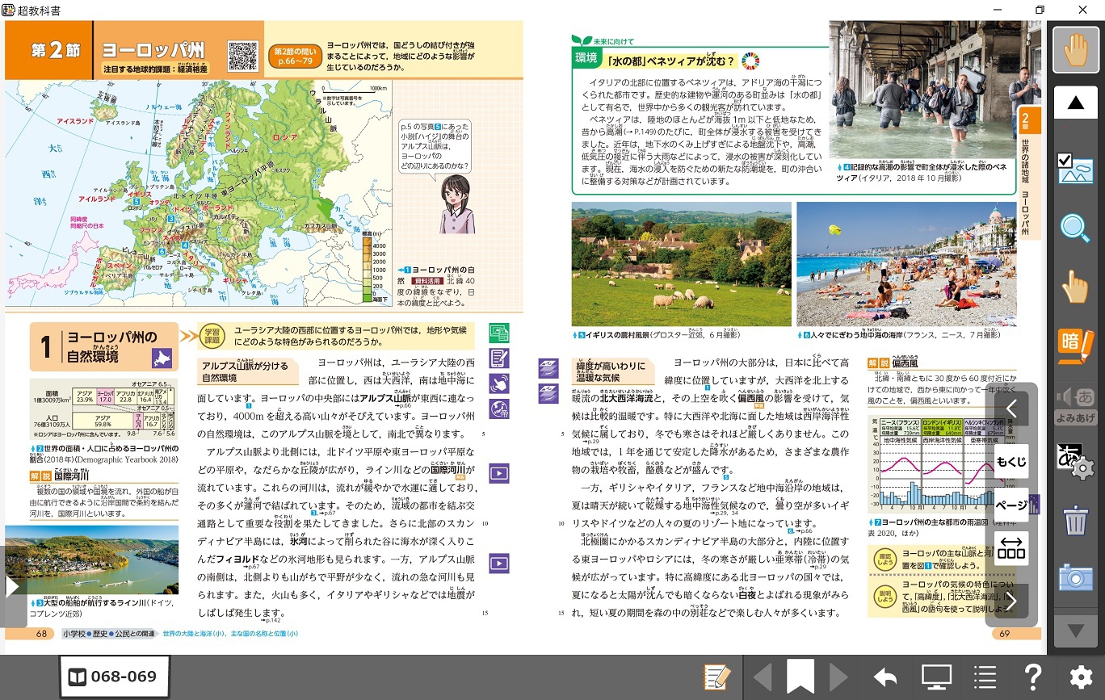Image resolution: width=1105 pixels, height=700 pixels.
Task: Enlarge the Europe physical map
Action: click(198, 194)
